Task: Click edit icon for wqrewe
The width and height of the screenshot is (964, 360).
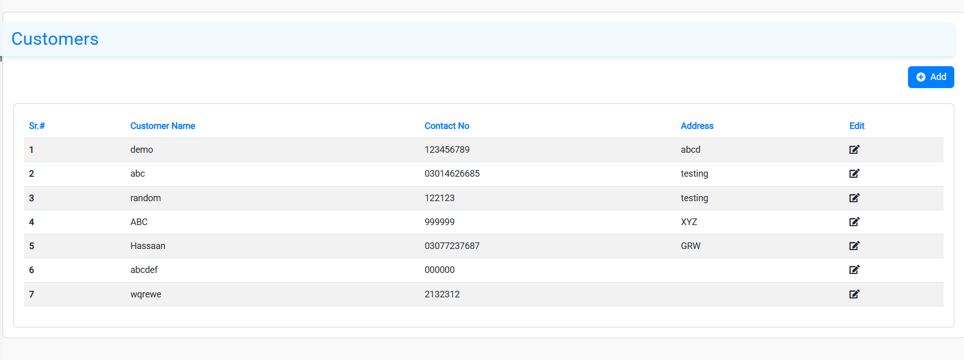Action: [854, 294]
